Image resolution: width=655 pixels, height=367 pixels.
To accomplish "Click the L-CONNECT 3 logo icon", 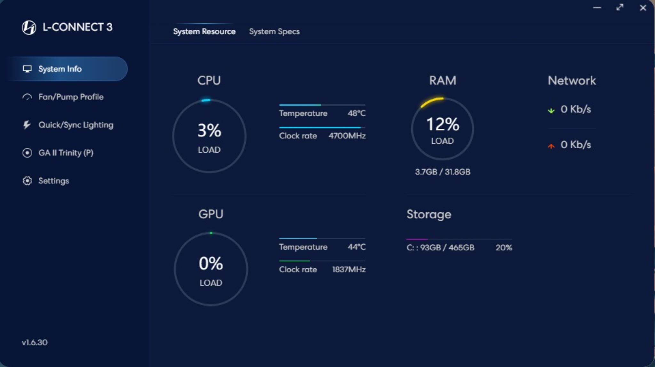I will [x=29, y=27].
